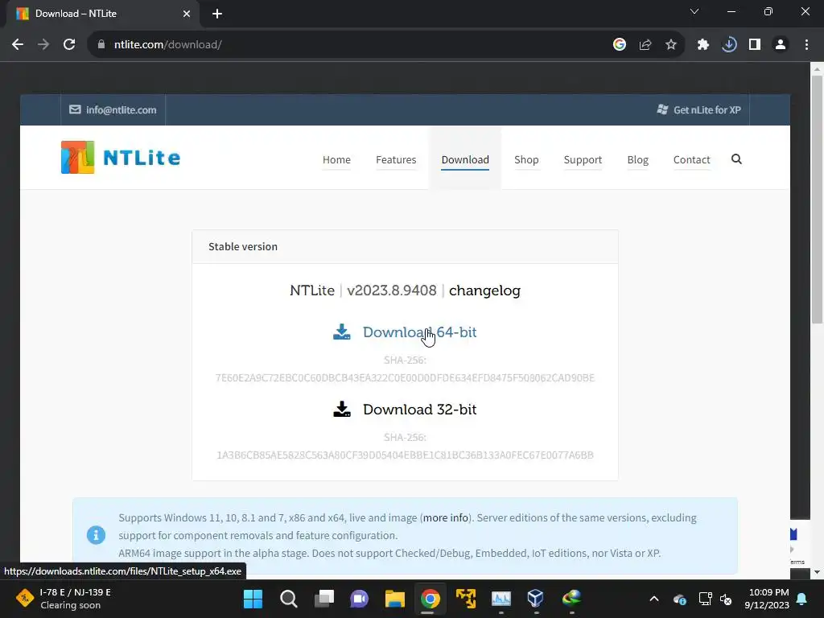824x618 pixels.
Task: Open the Contact menu item
Action: pyautogui.click(x=691, y=160)
